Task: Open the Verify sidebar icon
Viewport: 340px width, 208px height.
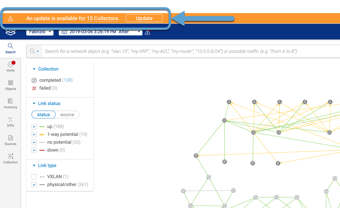Action: 10,67
